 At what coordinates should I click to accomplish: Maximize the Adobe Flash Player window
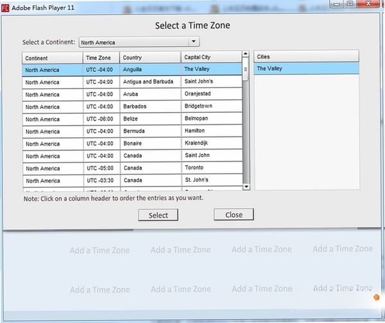[x=350, y=3]
